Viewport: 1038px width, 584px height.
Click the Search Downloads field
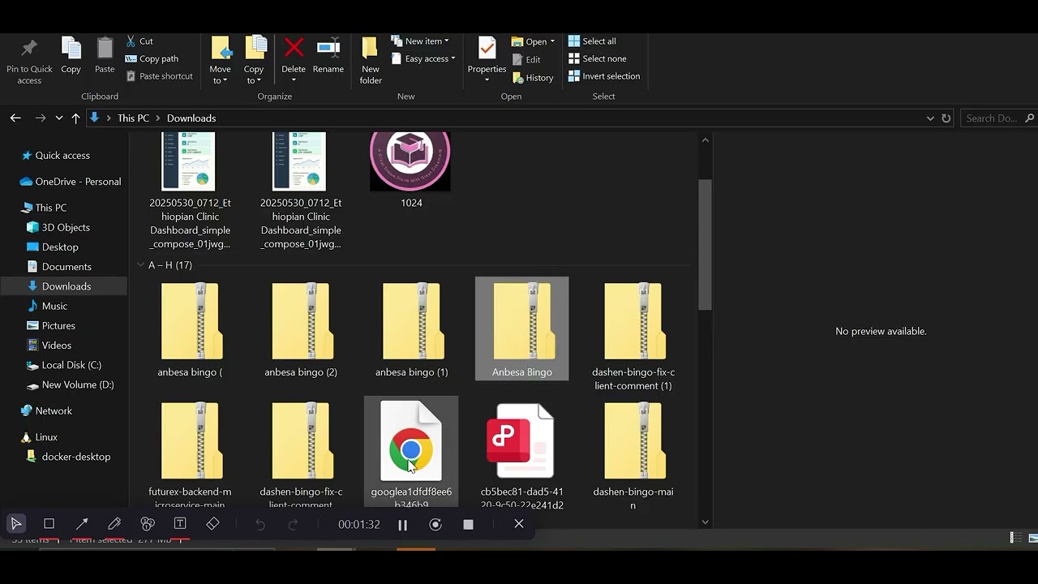point(998,118)
